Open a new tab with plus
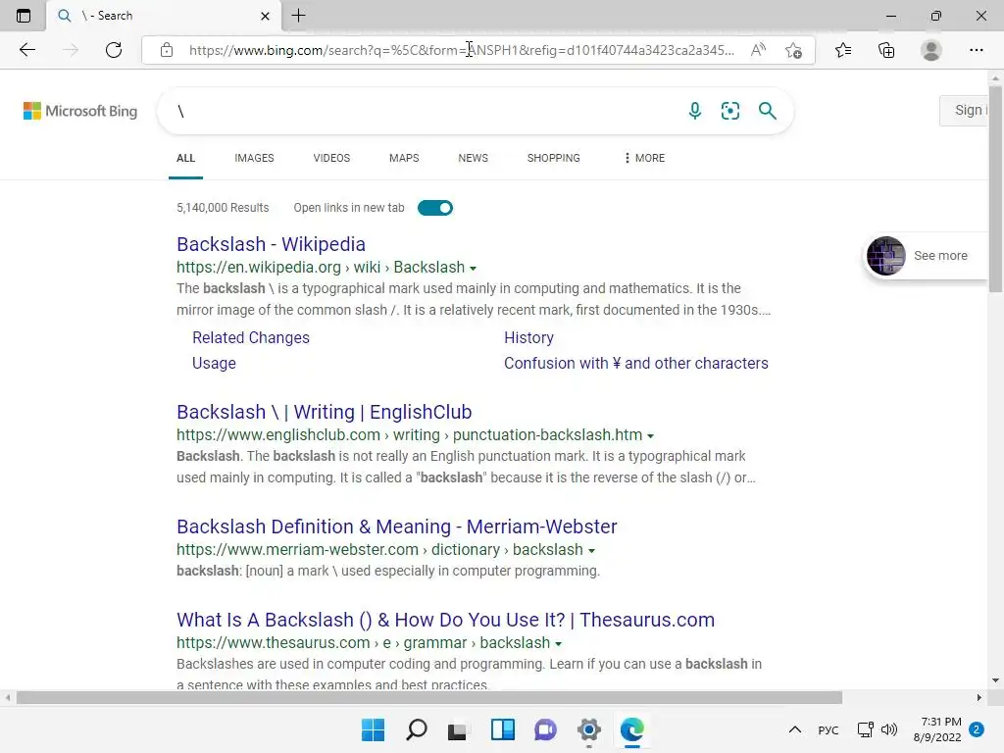Viewport: 1004px width, 753px height. [x=298, y=16]
